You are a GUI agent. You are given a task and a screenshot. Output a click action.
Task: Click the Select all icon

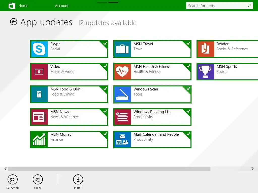click(13, 179)
